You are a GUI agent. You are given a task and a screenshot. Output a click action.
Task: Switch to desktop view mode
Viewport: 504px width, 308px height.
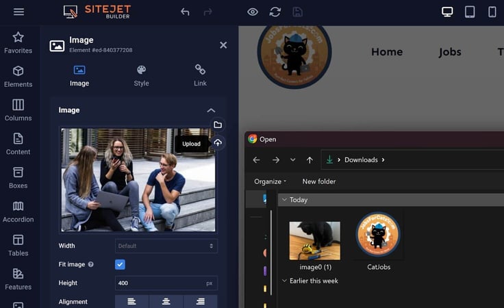[x=447, y=12]
